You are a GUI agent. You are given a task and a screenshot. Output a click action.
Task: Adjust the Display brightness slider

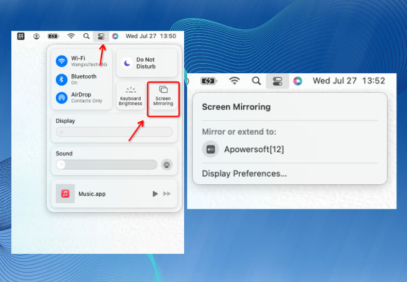pyautogui.click(x=114, y=132)
